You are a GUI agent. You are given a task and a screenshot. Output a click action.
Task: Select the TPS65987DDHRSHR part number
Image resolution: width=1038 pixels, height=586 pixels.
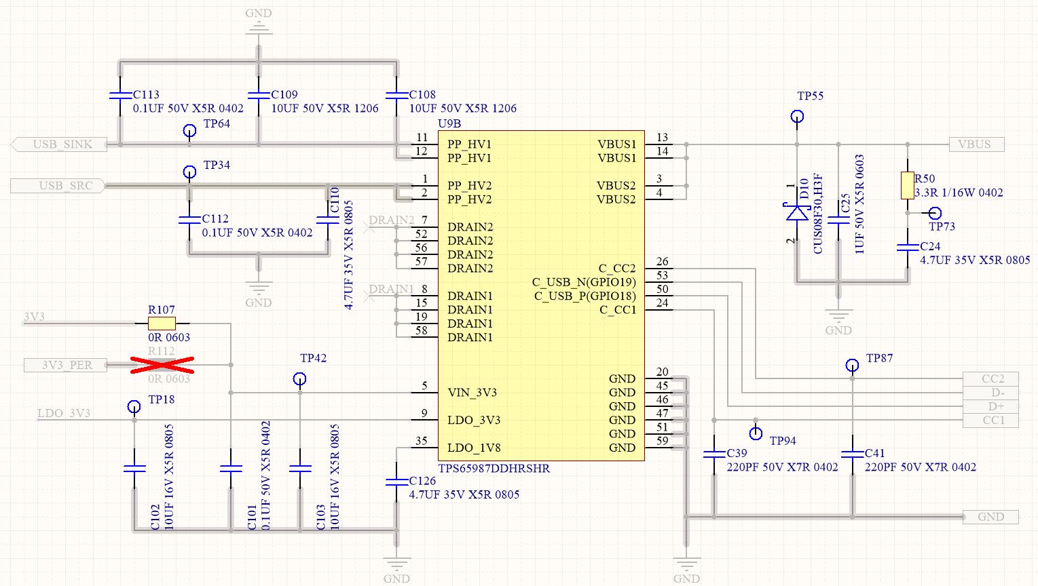(494, 468)
